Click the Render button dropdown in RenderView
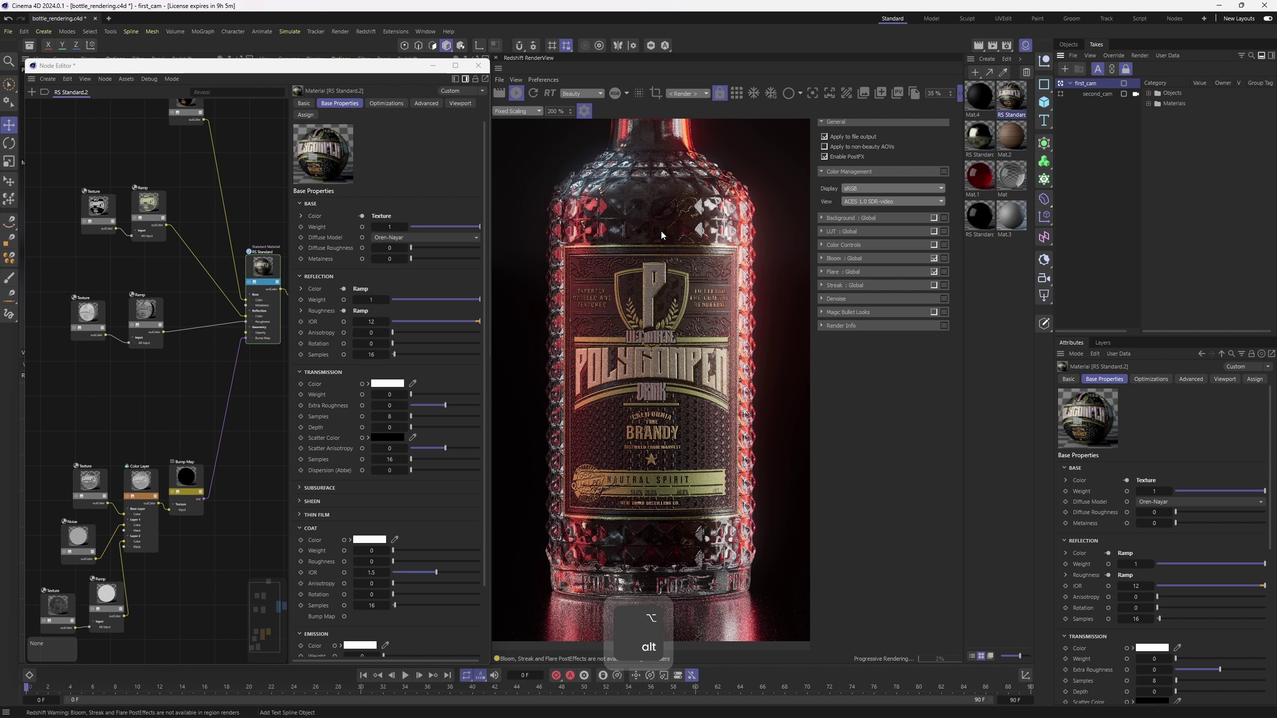Image resolution: width=1277 pixels, height=718 pixels. coord(687,94)
